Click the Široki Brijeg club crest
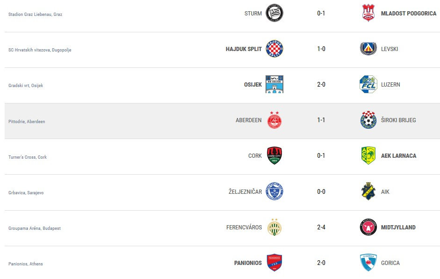This screenshot has height=279, width=440. [x=368, y=120]
